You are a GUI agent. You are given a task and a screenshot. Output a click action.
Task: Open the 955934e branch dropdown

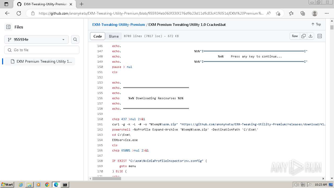[37, 39]
